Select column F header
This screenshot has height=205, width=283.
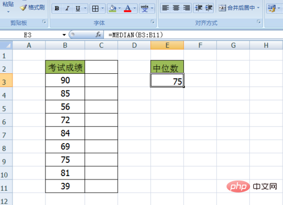click(200, 45)
